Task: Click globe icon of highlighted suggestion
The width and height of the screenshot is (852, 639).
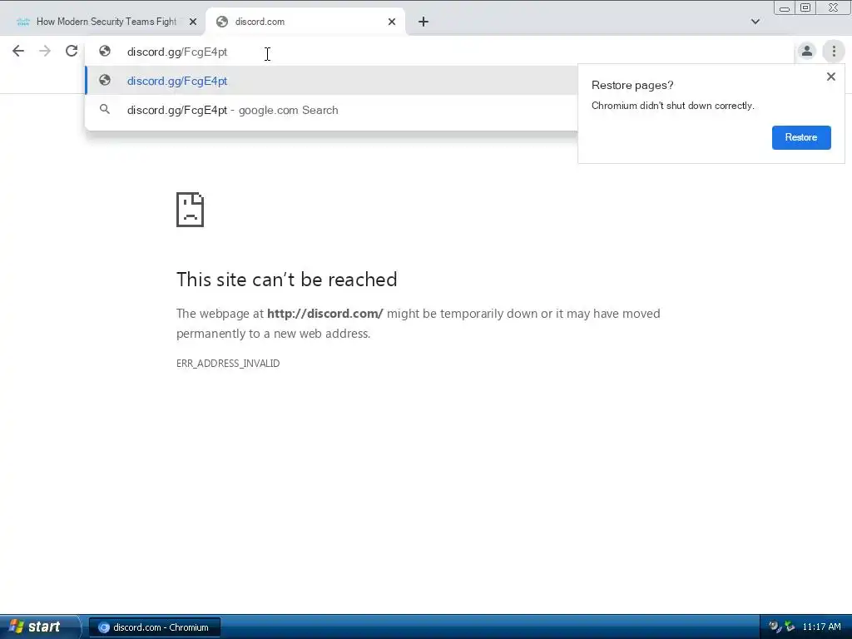Action: pos(105,81)
